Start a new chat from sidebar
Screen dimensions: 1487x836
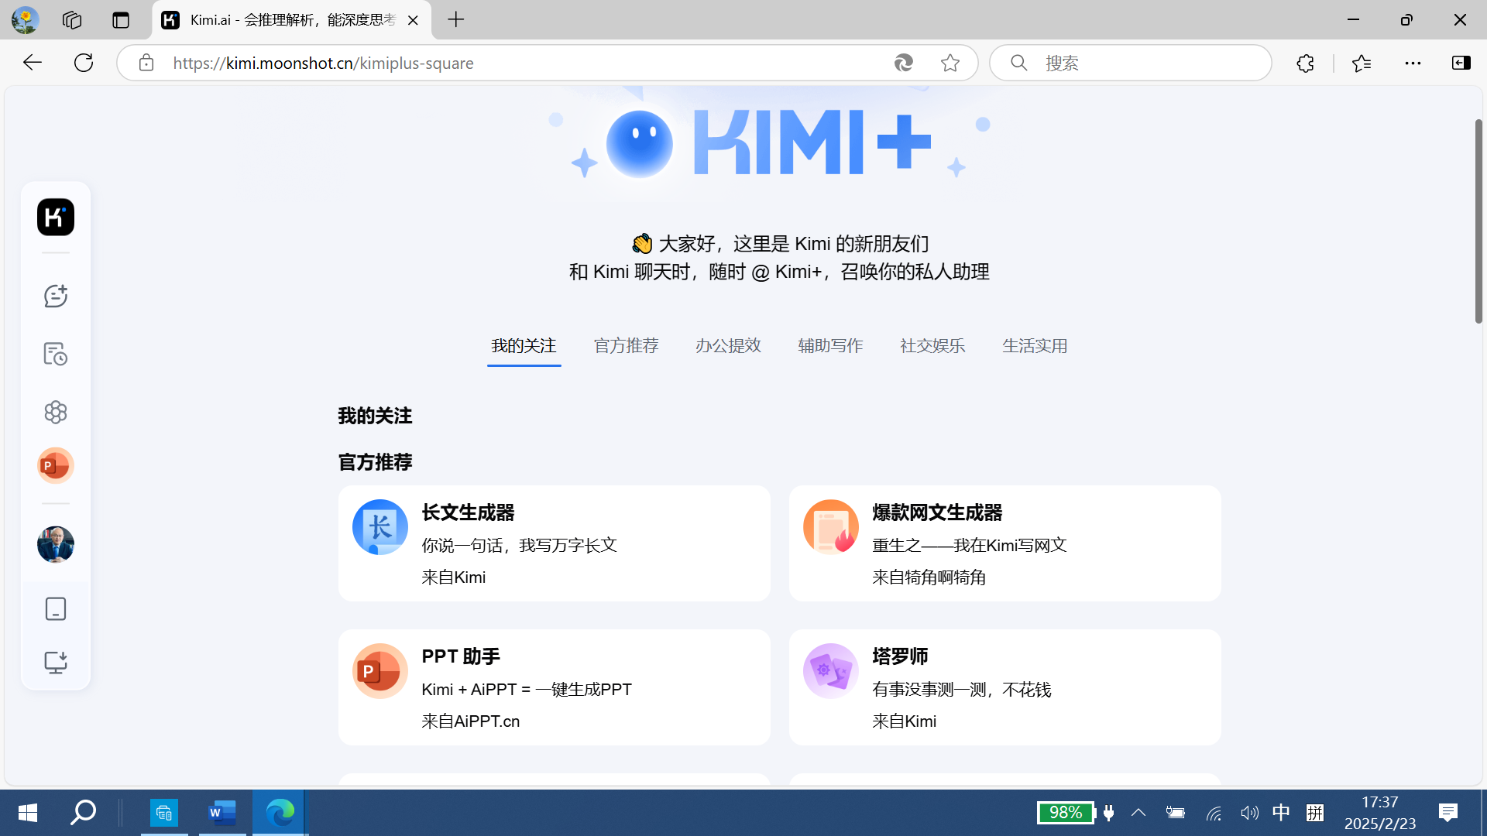[x=56, y=296]
